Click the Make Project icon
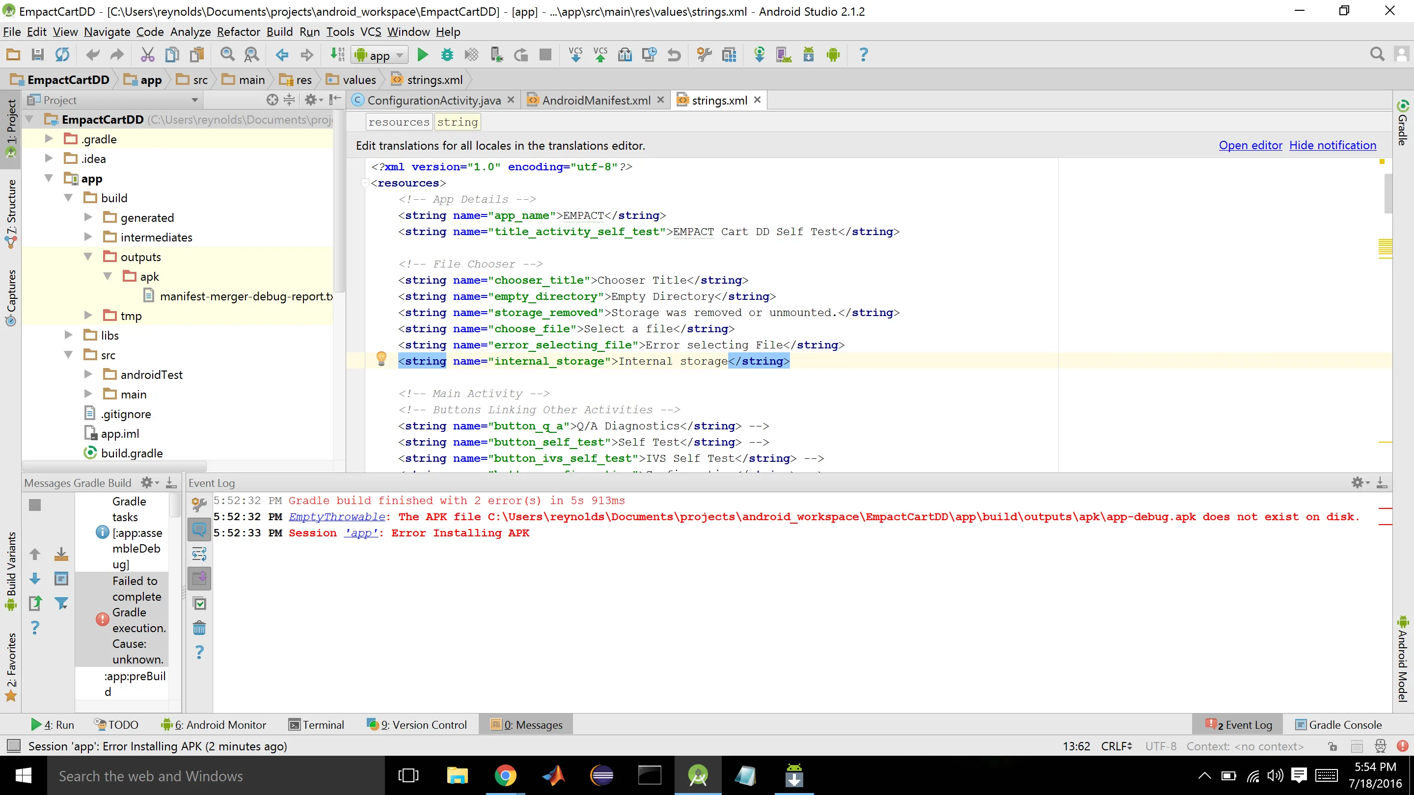 (337, 54)
